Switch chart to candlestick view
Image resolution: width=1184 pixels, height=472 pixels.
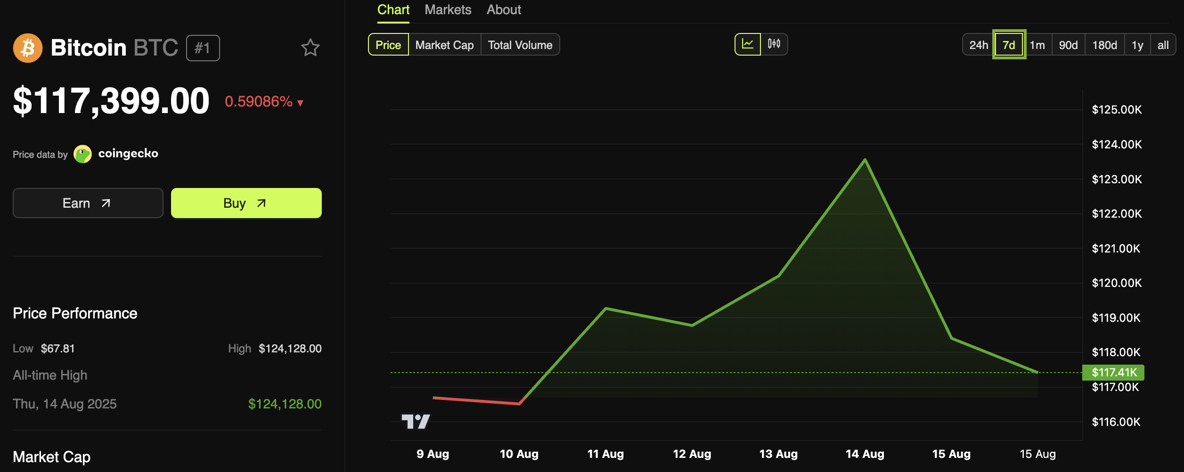coord(774,44)
